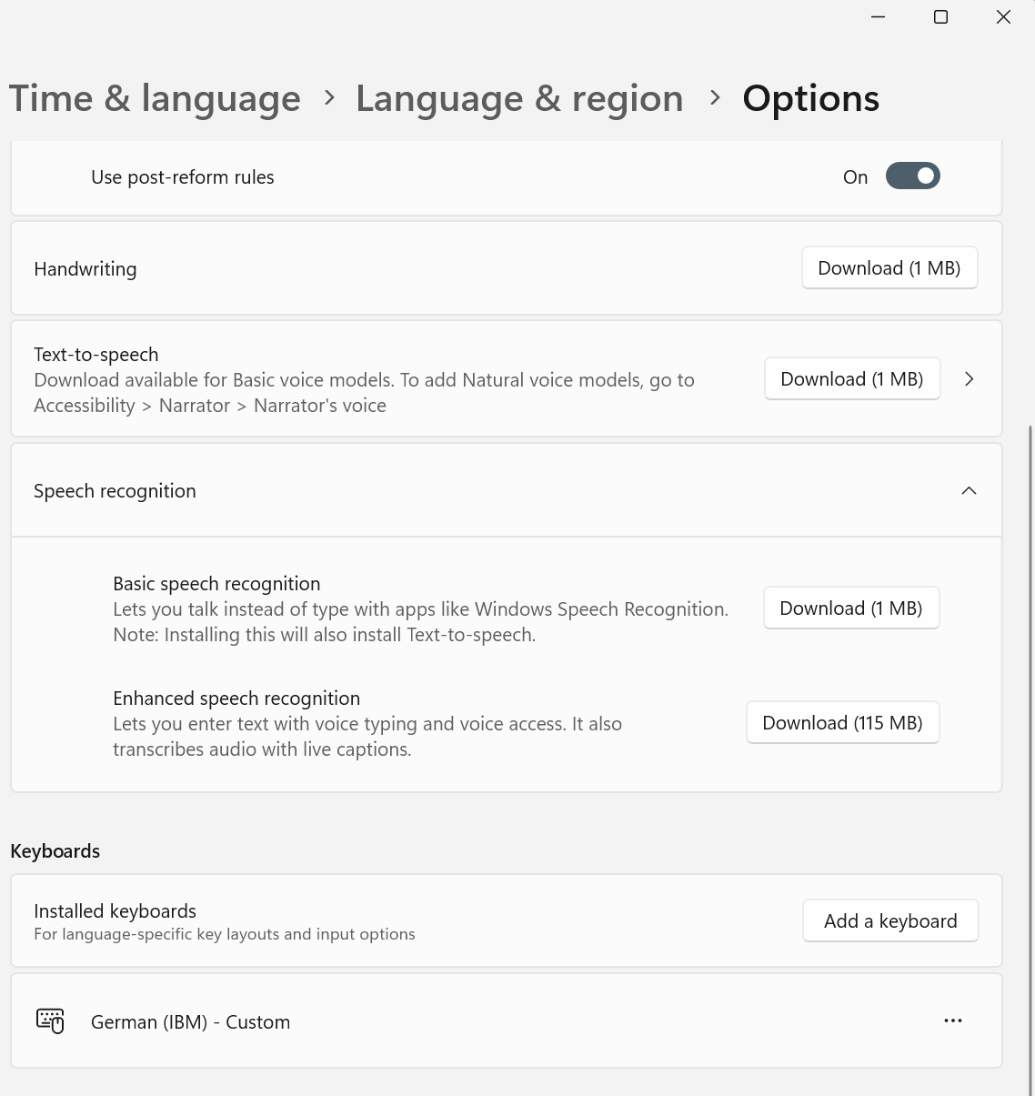Turn off Use post-reform rules toggle

912,176
